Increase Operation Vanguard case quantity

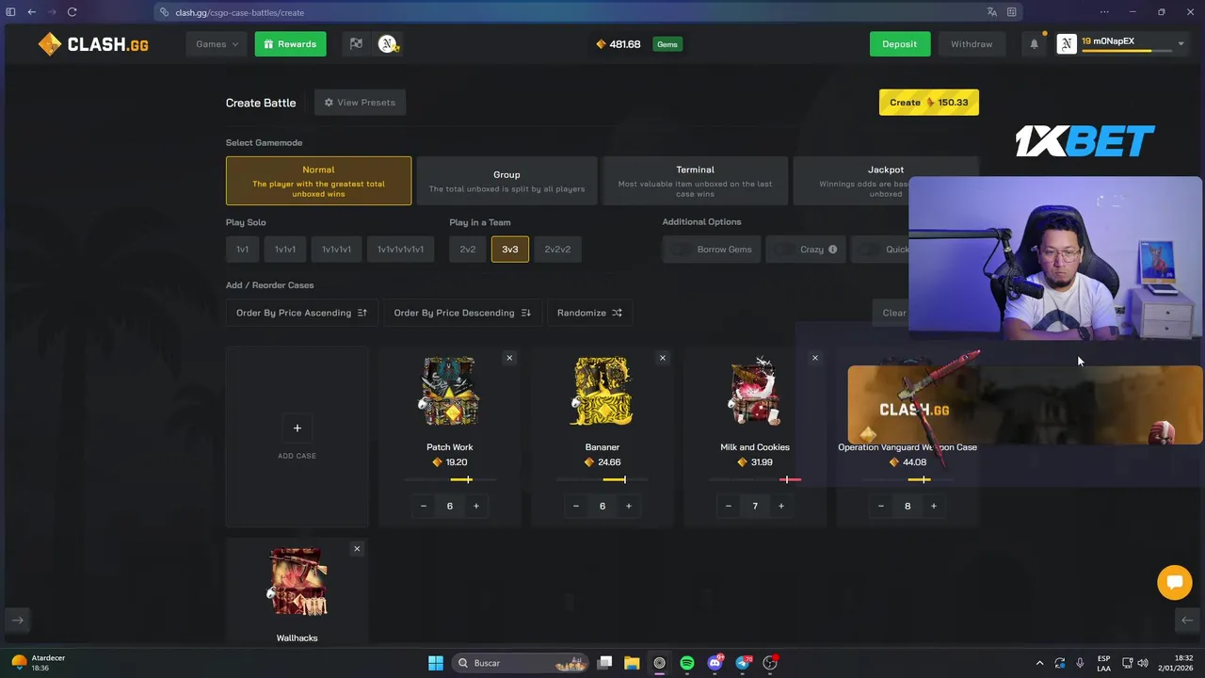click(x=933, y=506)
